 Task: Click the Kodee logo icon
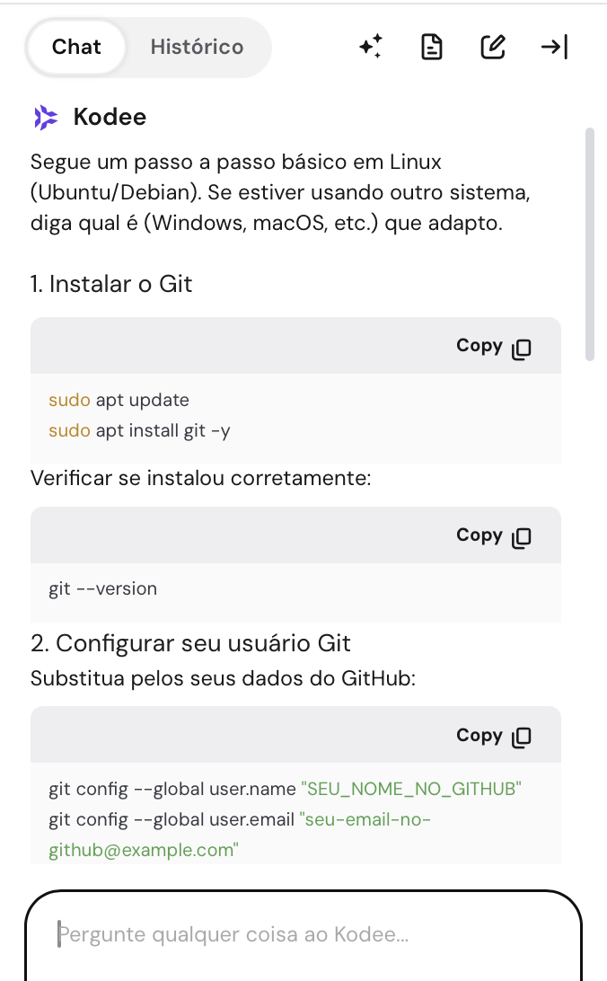pos(45,117)
